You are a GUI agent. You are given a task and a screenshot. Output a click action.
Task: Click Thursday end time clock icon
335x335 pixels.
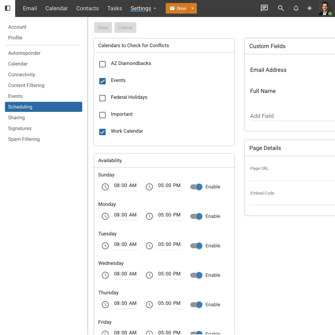(149, 305)
